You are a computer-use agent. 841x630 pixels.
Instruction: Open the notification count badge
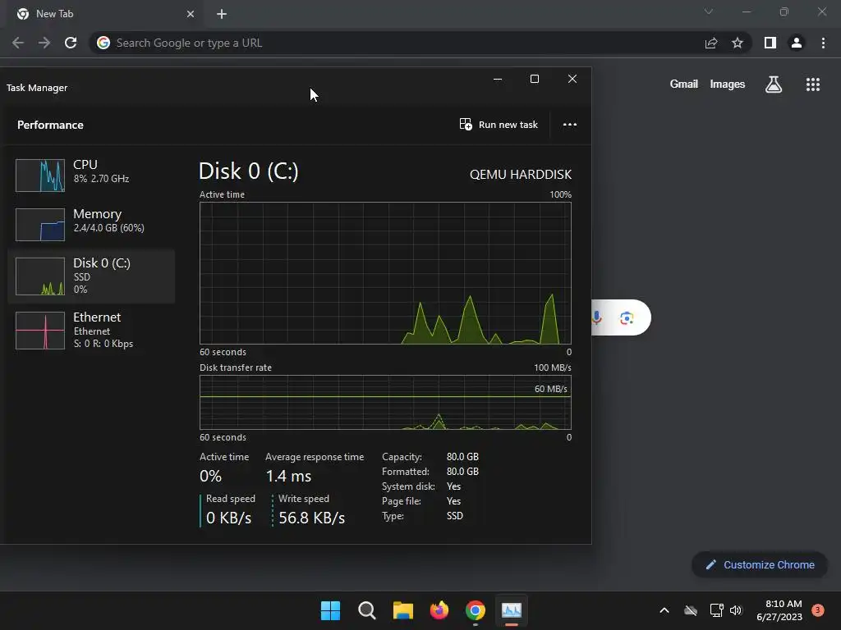pos(817,609)
